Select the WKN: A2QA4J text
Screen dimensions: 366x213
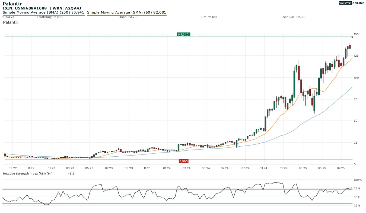click(66, 8)
